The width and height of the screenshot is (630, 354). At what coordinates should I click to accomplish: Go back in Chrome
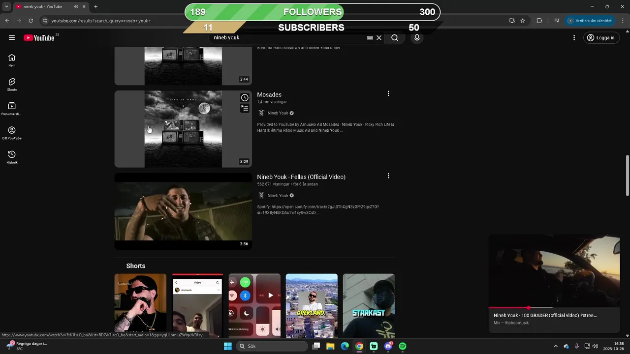[7, 21]
